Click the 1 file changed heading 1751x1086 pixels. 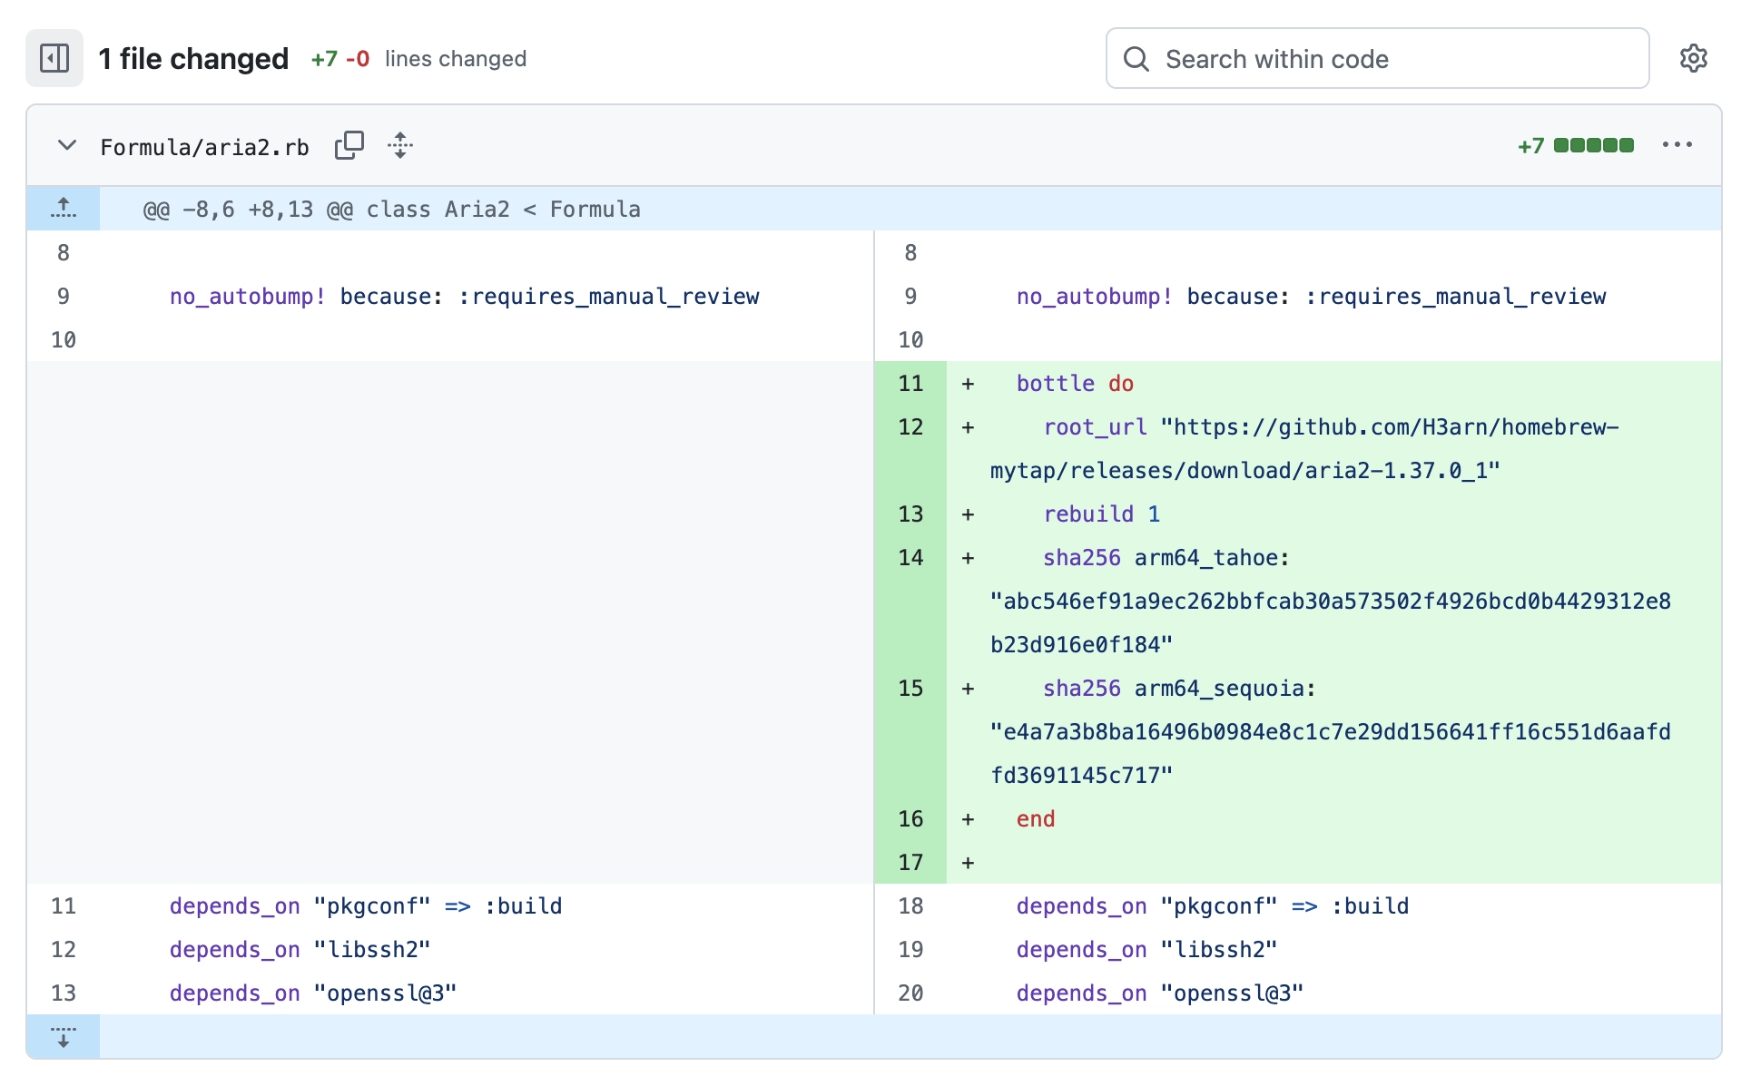pos(193,59)
